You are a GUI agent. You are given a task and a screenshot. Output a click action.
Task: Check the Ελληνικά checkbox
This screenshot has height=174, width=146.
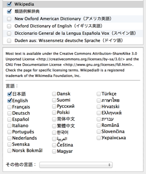(x=99, y=113)
